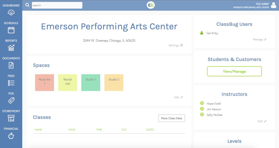279x148 pixels.
Task: Click the View/Manage students button
Action: point(234,71)
